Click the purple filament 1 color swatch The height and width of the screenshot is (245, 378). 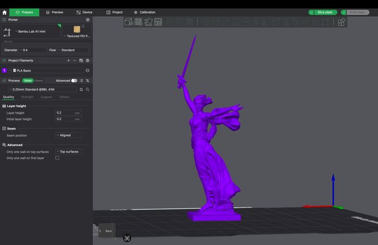pyautogui.click(x=4, y=70)
